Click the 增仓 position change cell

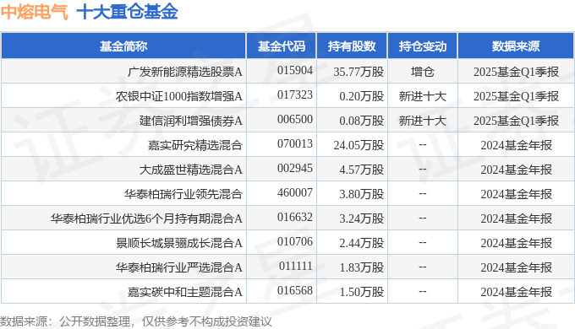pyautogui.click(x=423, y=72)
